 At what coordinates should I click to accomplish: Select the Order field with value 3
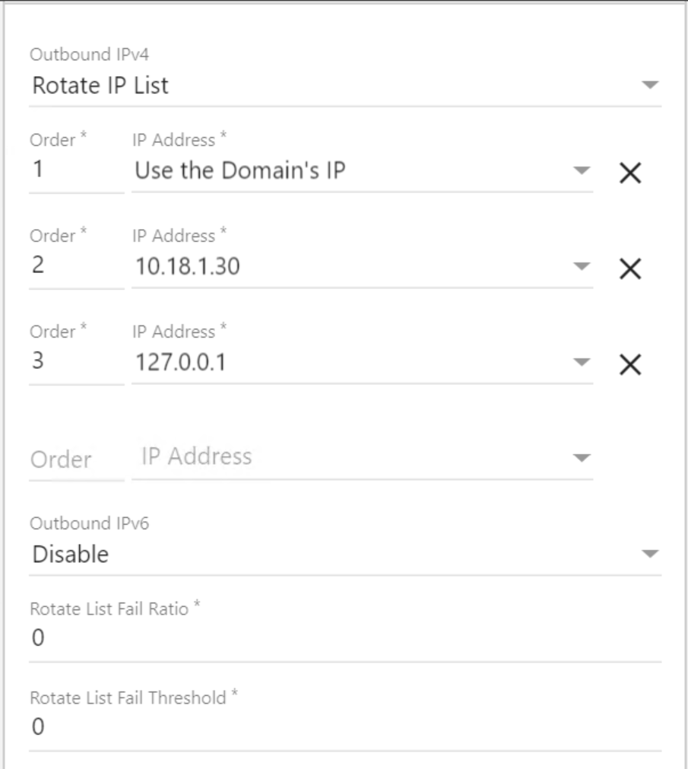[76, 364]
